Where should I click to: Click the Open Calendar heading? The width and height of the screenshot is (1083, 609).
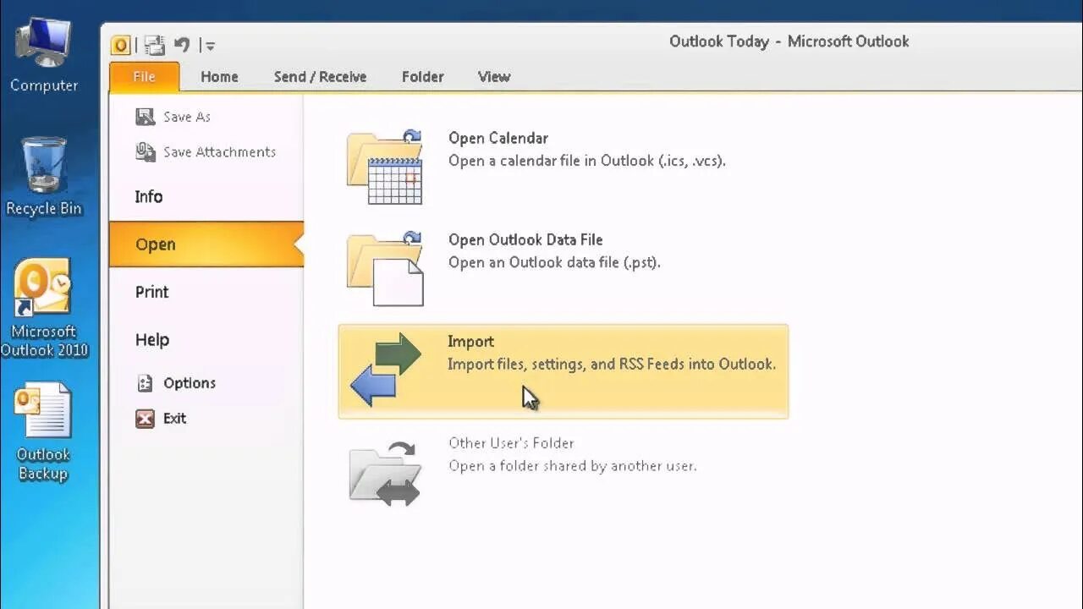(x=498, y=138)
